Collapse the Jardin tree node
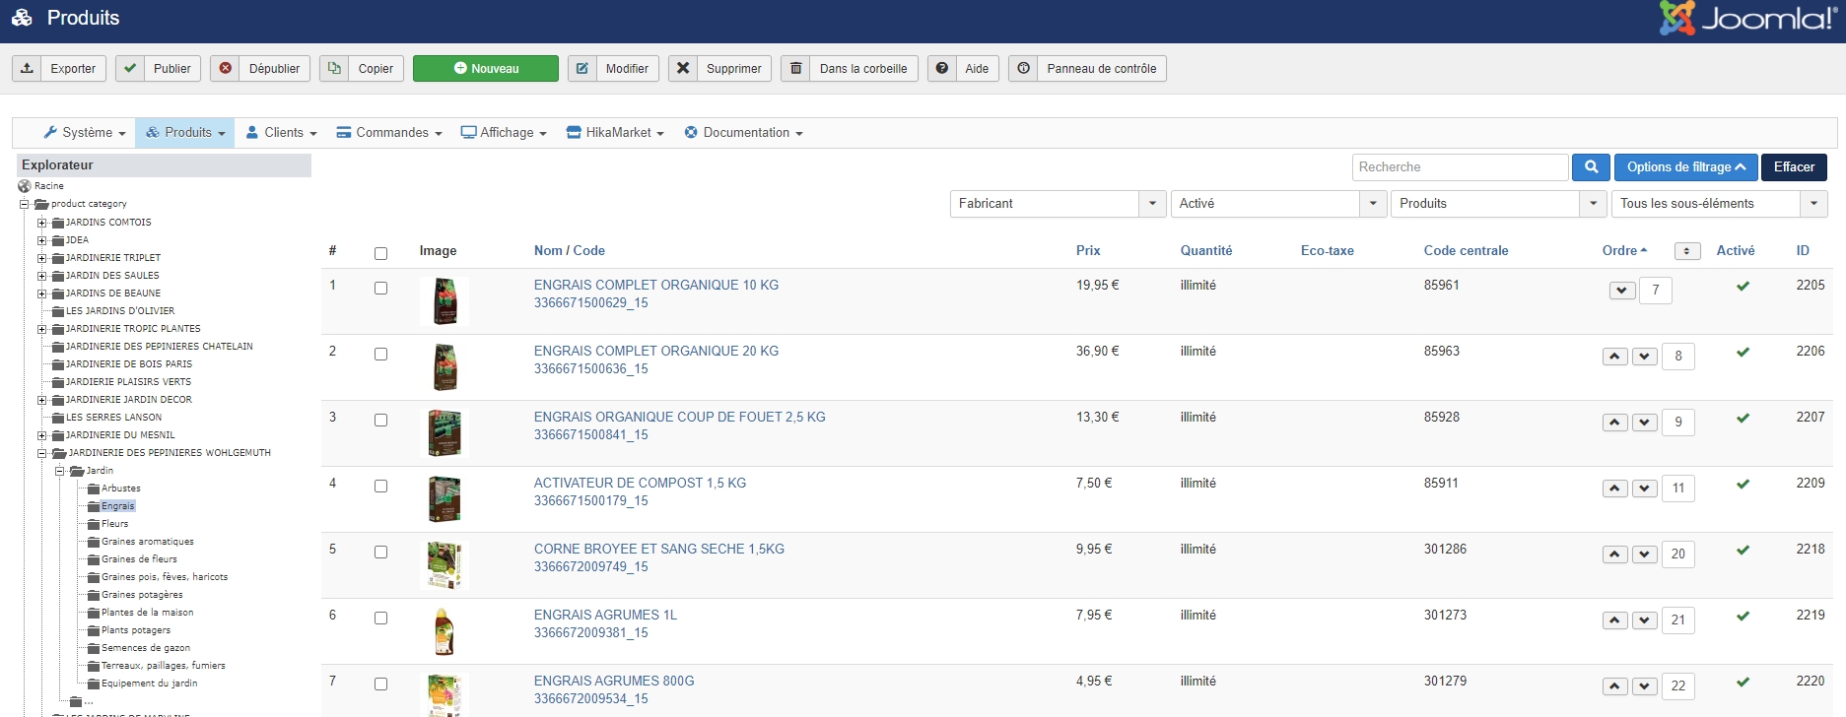The image size is (1846, 717). 59,471
